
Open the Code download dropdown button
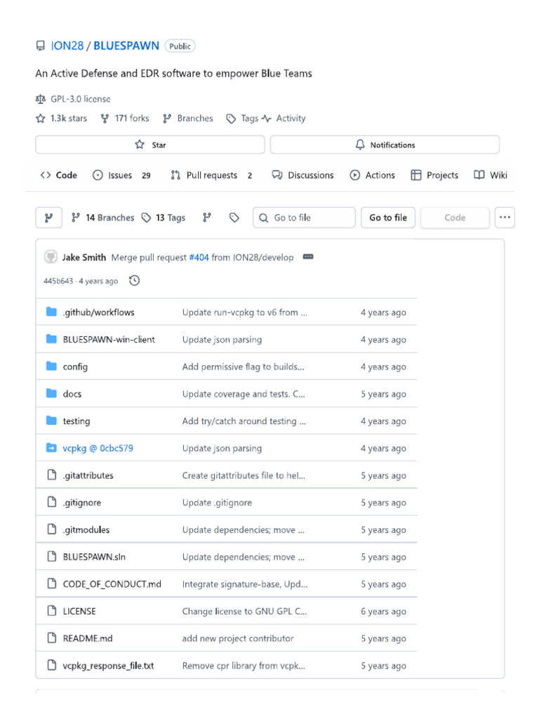click(455, 218)
